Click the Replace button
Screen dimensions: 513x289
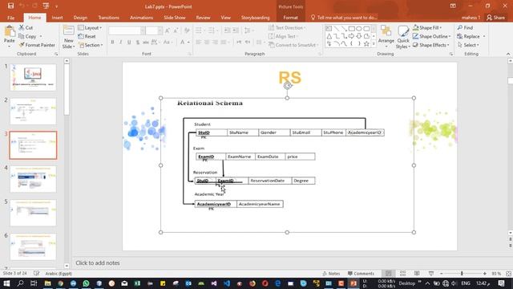tap(469, 36)
